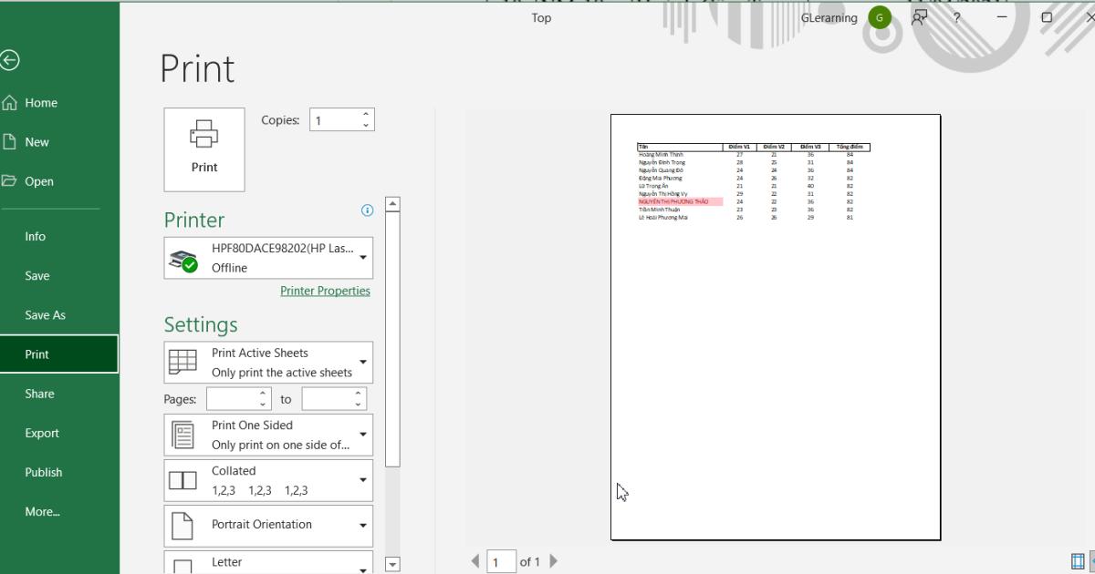Toggle Show Margins in preview corner
This screenshot has width=1095, height=574.
[x=1078, y=561]
